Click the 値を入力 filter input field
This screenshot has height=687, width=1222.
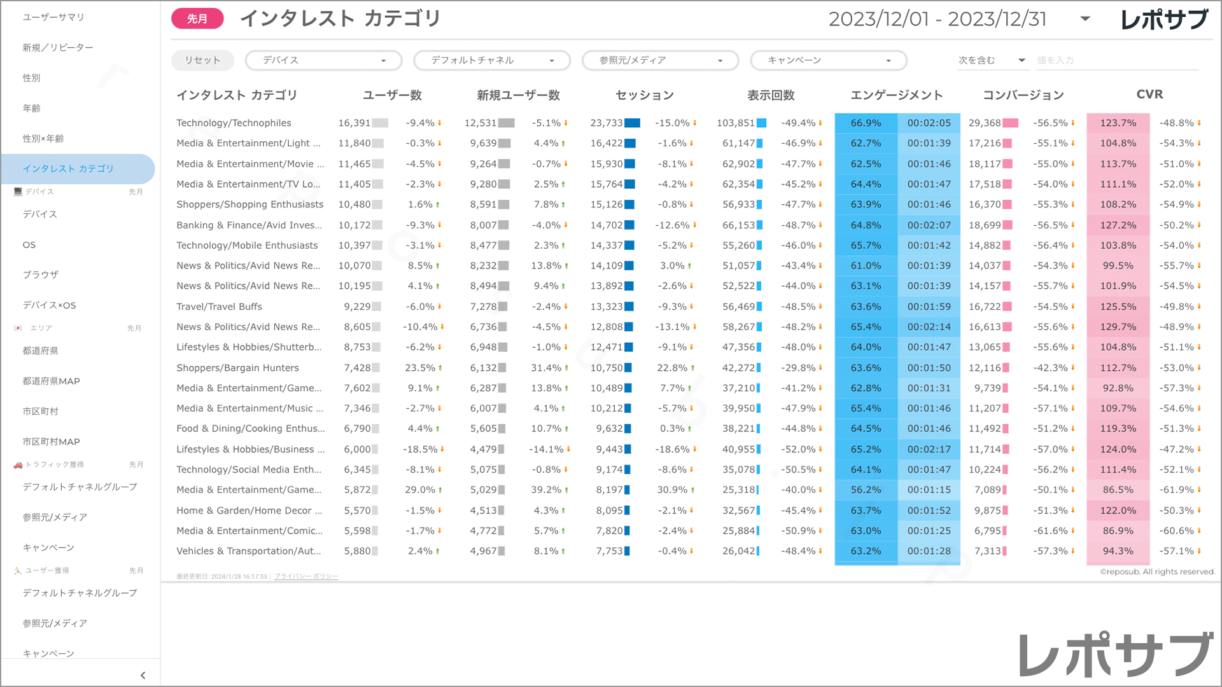coord(1117,60)
